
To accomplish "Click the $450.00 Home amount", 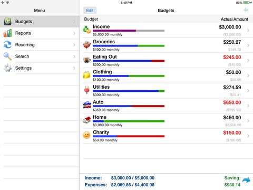I will point(232,118).
